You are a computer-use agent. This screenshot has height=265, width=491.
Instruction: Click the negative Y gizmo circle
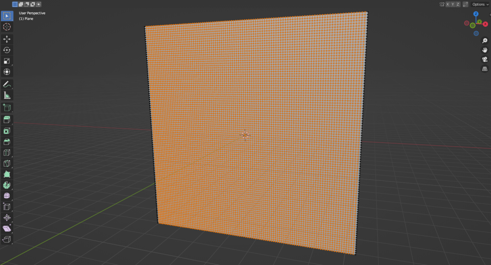click(x=472, y=26)
